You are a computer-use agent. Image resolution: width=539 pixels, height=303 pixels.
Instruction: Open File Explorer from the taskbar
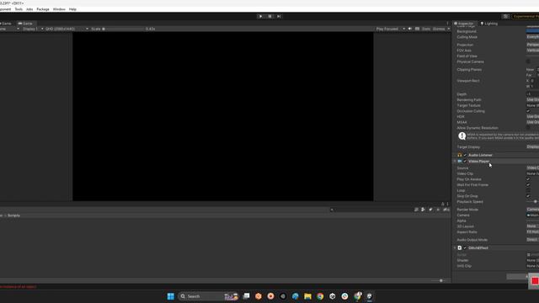[x=307, y=296]
